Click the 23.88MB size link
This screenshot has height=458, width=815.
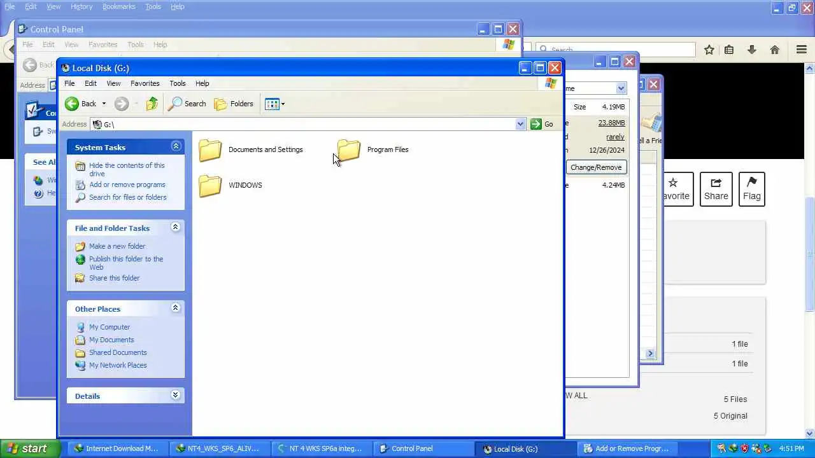[611, 123]
